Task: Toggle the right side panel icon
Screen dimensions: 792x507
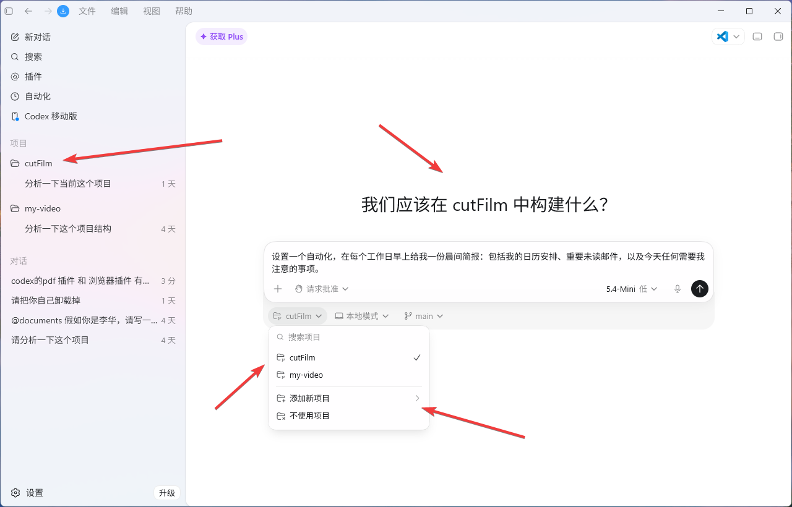Action: tap(778, 36)
